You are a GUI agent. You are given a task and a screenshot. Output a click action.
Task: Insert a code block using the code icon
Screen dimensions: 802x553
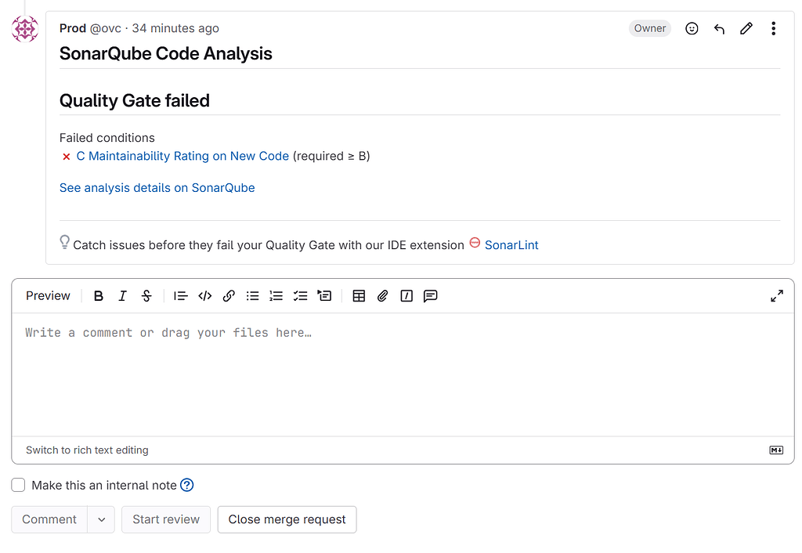click(x=205, y=295)
